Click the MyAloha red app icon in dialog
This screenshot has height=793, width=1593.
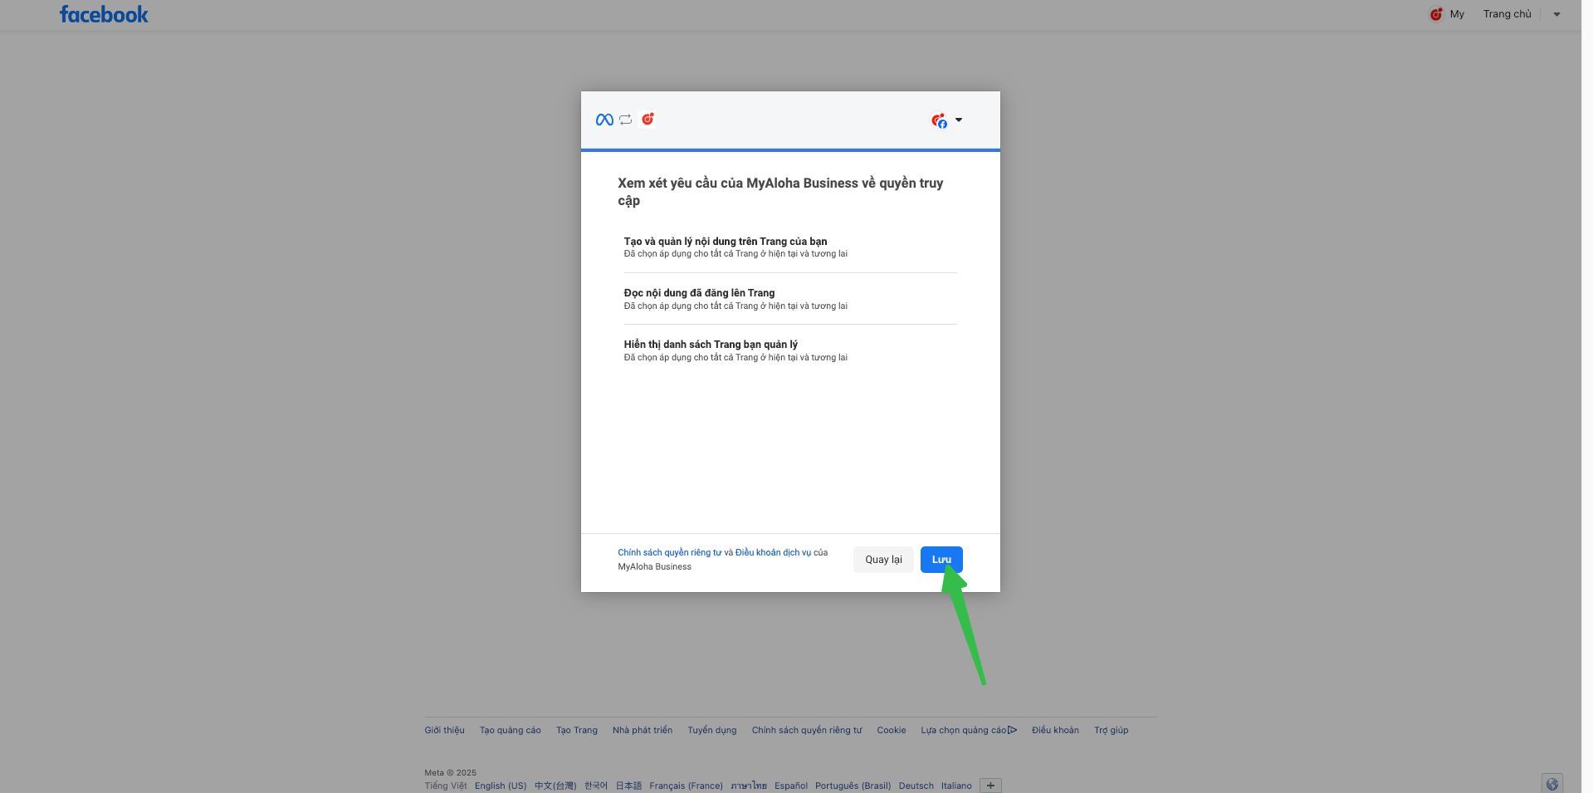pos(647,119)
